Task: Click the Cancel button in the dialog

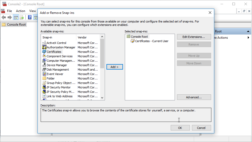Action: 201,128
